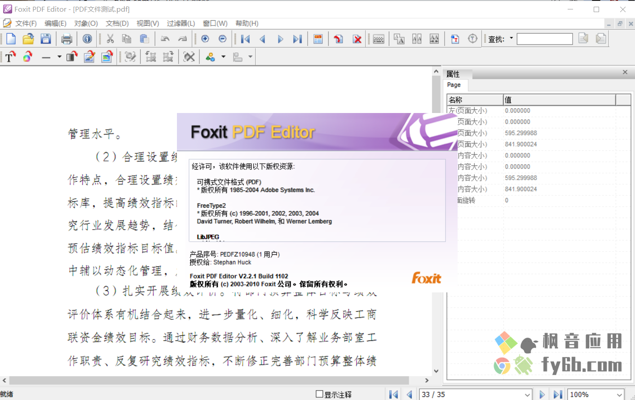Close the 属性 properties panel

(625, 72)
